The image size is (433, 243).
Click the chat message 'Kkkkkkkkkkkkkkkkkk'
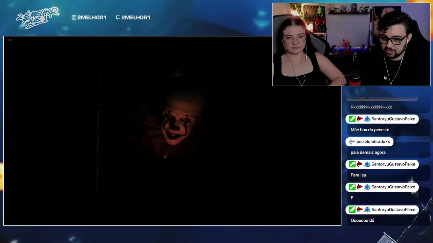pyautogui.click(x=371, y=107)
